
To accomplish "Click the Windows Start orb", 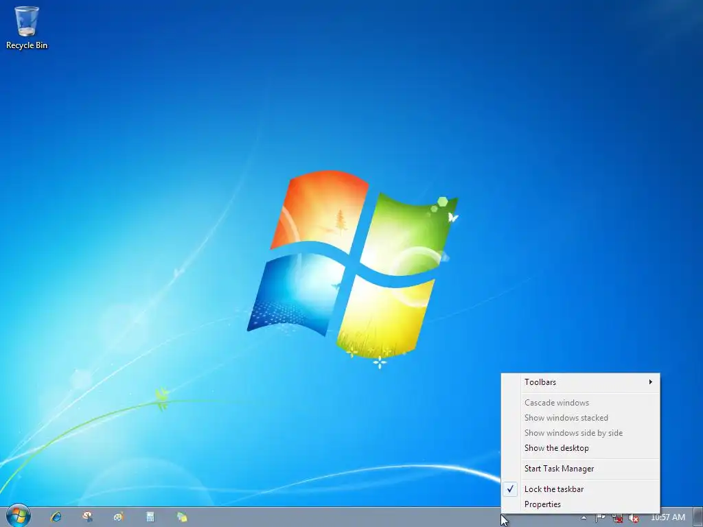I will 18,516.
